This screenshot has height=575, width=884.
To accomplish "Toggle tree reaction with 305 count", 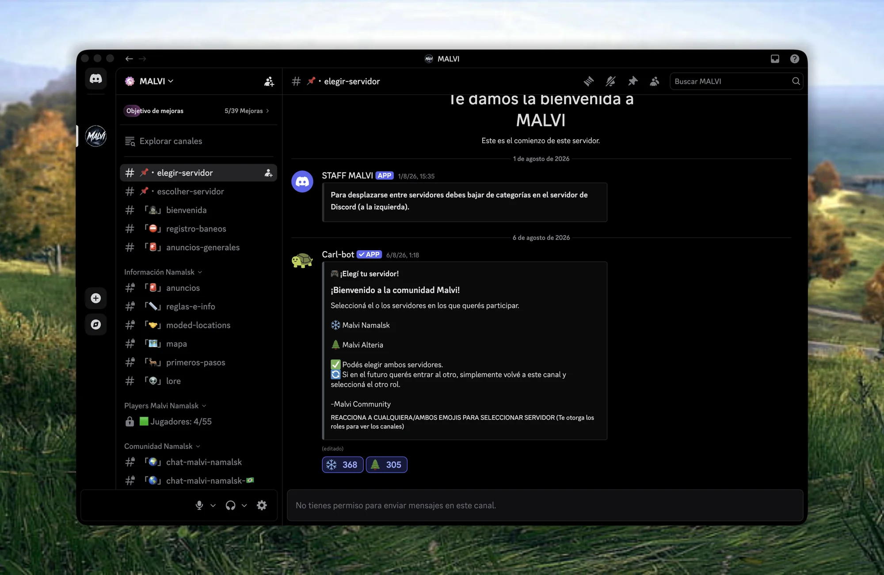I will tap(386, 465).
